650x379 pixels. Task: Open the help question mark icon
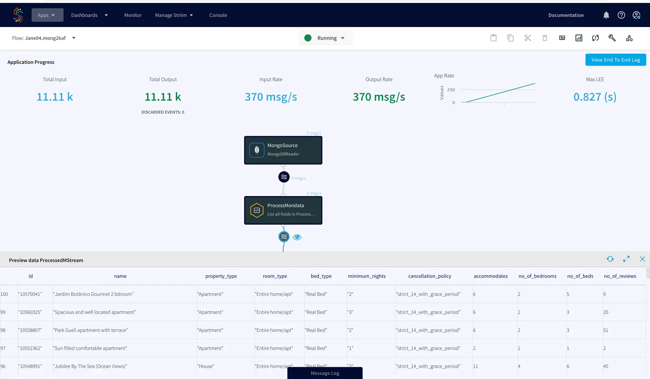pyautogui.click(x=621, y=15)
